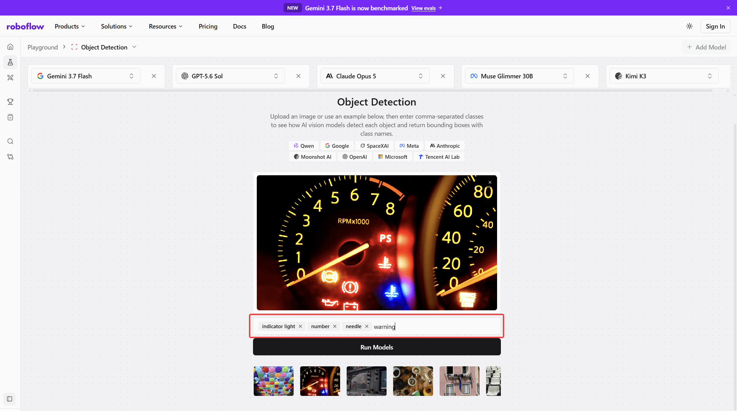Image resolution: width=737 pixels, height=411 pixels.
Task: Filter by the Anthropic provider chip
Action: (x=445, y=146)
